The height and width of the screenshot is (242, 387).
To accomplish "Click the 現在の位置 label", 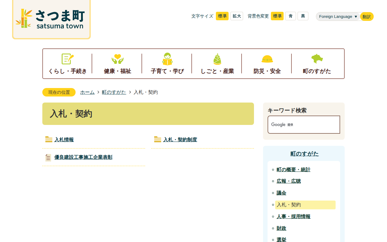I will (x=59, y=92).
